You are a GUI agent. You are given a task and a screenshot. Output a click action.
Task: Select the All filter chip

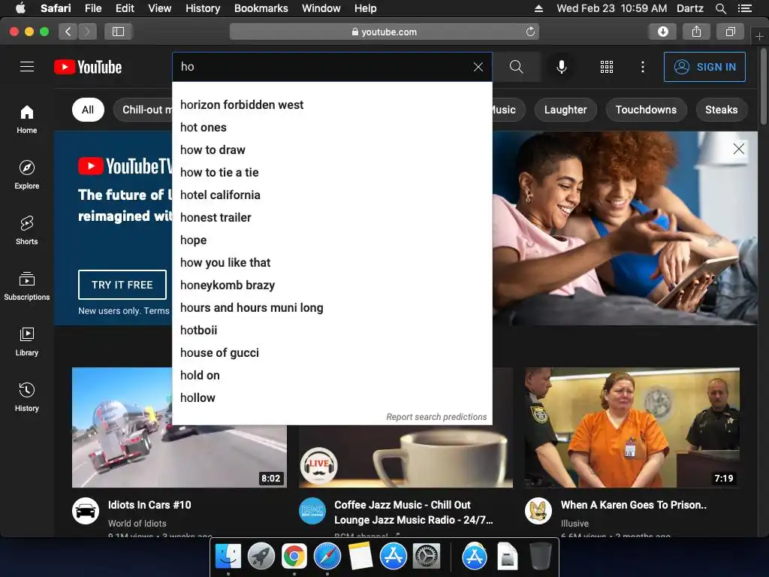[x=88, y=110]
